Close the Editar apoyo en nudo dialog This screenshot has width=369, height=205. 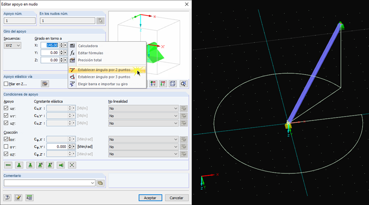coord(186,4)
